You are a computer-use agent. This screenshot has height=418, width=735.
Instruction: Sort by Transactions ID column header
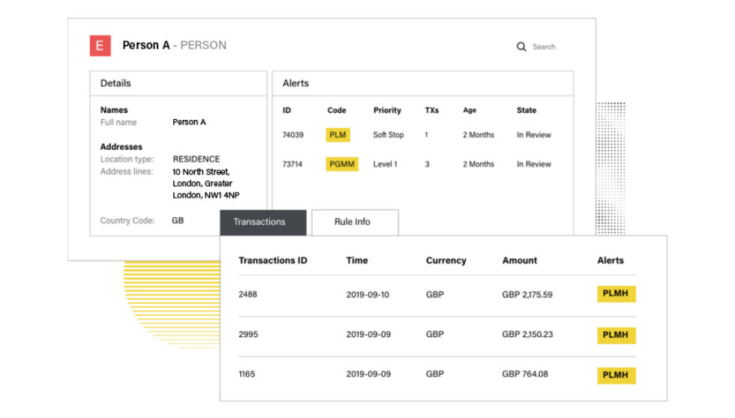click(x=273, y=261)
